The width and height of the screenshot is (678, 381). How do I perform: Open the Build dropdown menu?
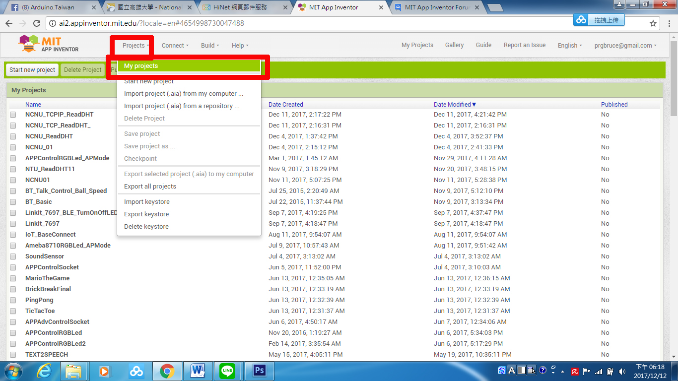pyautogui.click(x=209, y=46)
